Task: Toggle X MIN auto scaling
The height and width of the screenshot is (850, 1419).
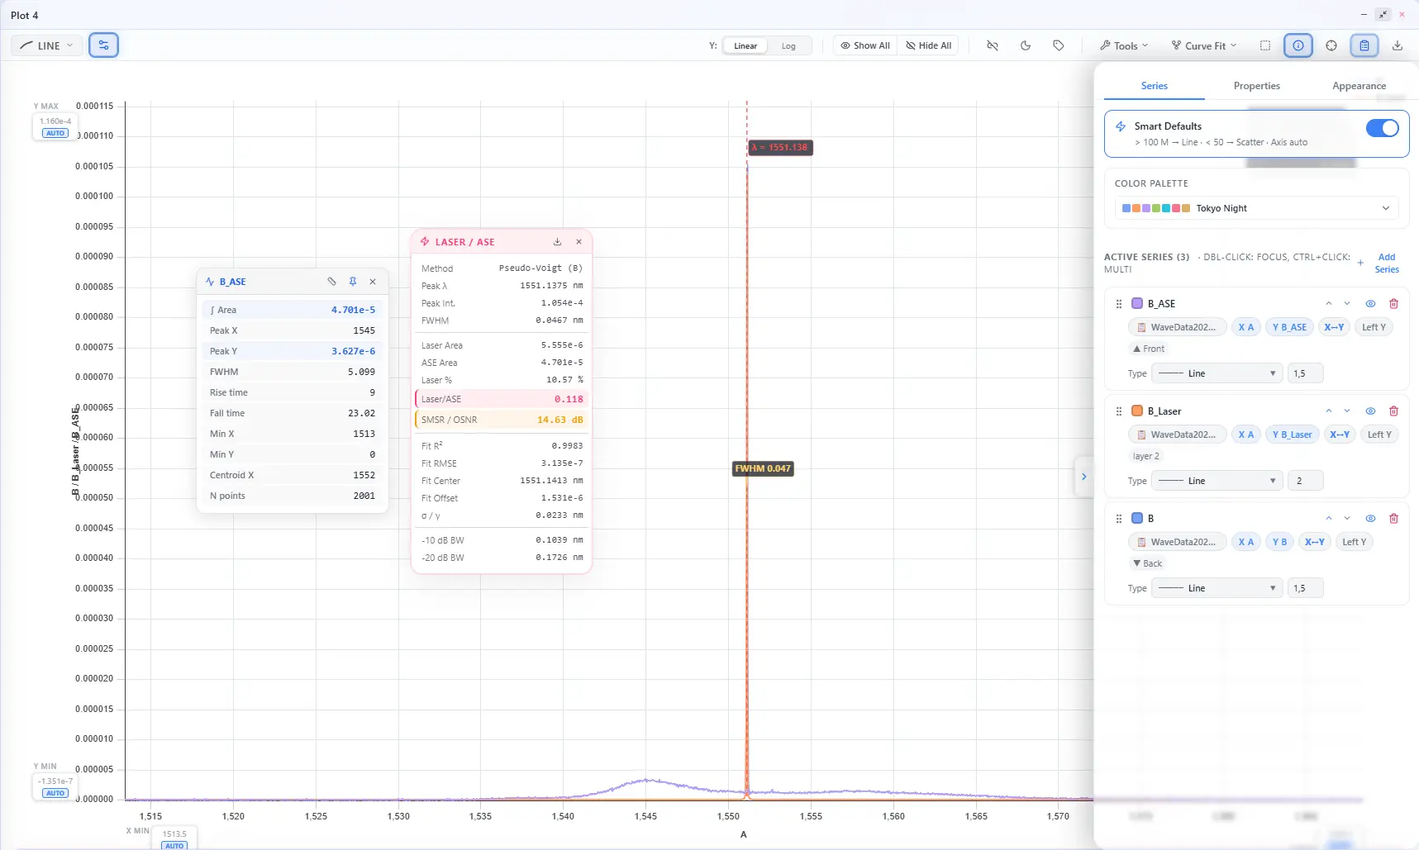Action: 174,845
